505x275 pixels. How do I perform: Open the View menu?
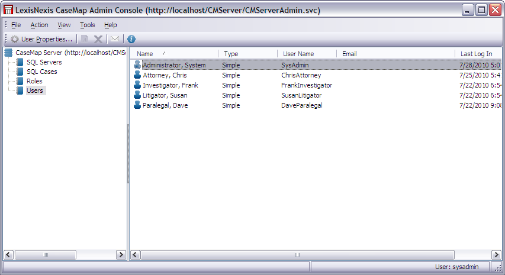coord(64,25)
